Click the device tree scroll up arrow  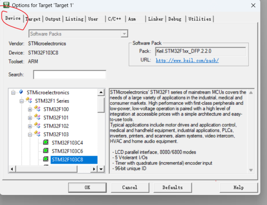coord(101,92)
